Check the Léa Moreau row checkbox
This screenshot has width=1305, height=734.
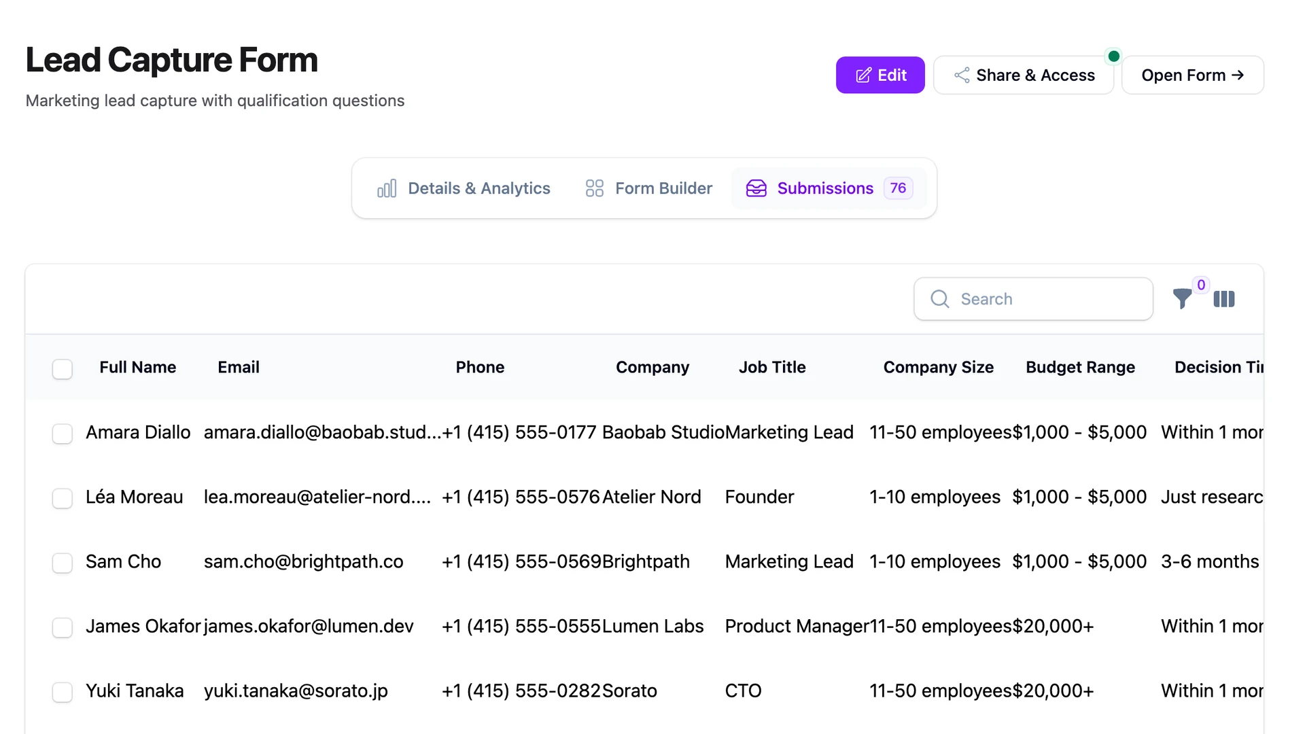63,498
